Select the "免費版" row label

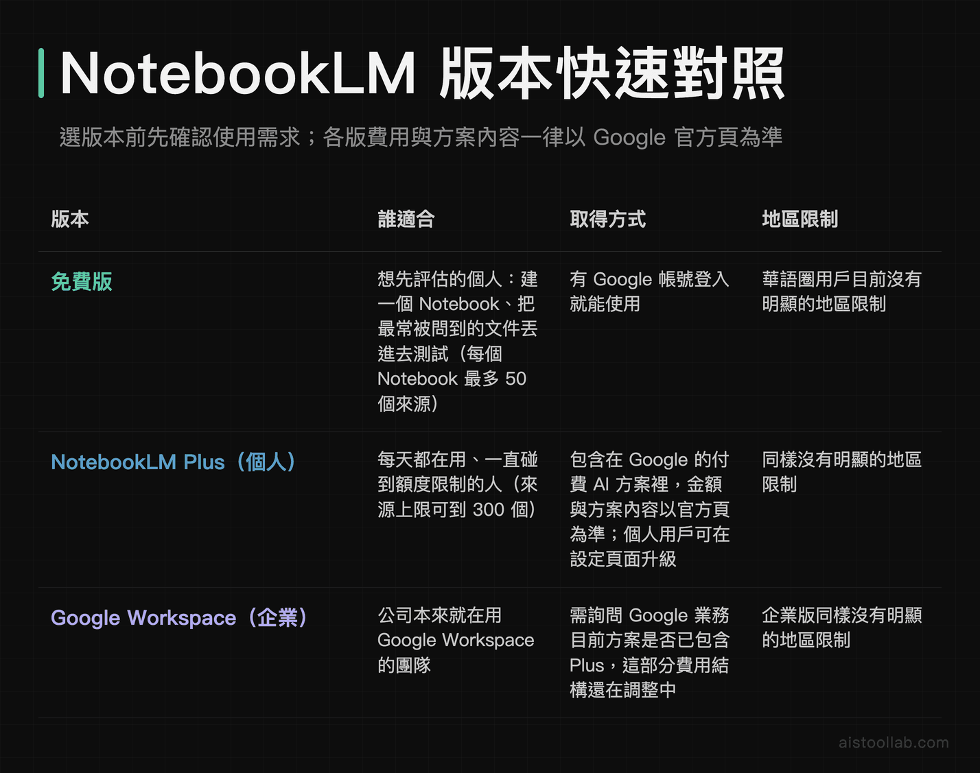click(x=82, y=281)
